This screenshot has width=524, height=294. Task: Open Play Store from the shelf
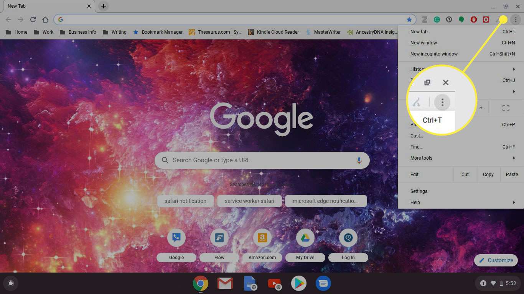pyautogui.click(x=299, y=284)
